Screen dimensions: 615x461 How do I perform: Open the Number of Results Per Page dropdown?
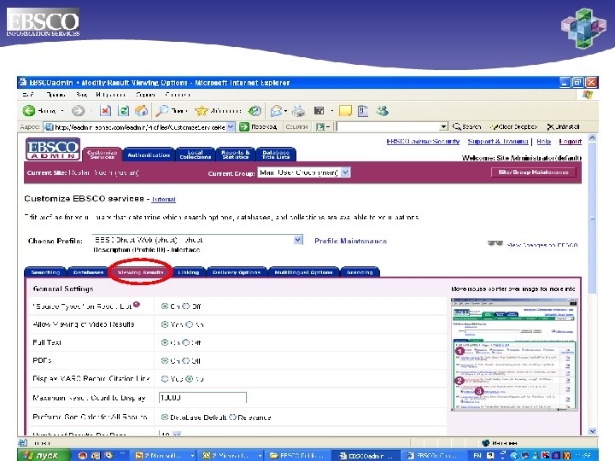tap(177, 434)
